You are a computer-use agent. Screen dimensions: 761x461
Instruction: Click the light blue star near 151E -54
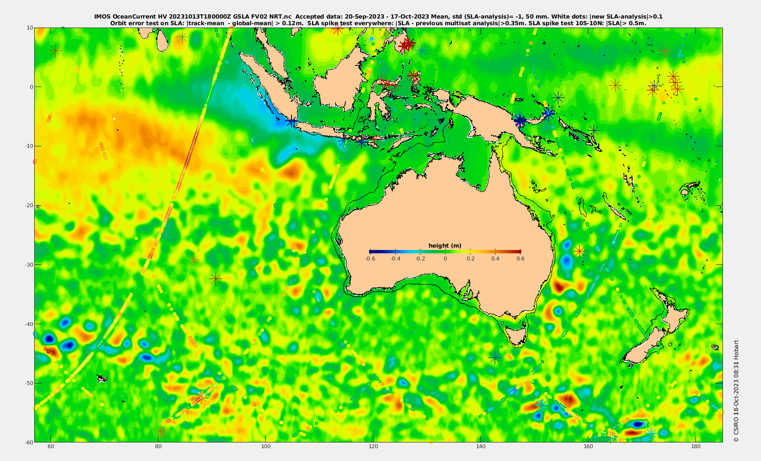coord(541,405)
